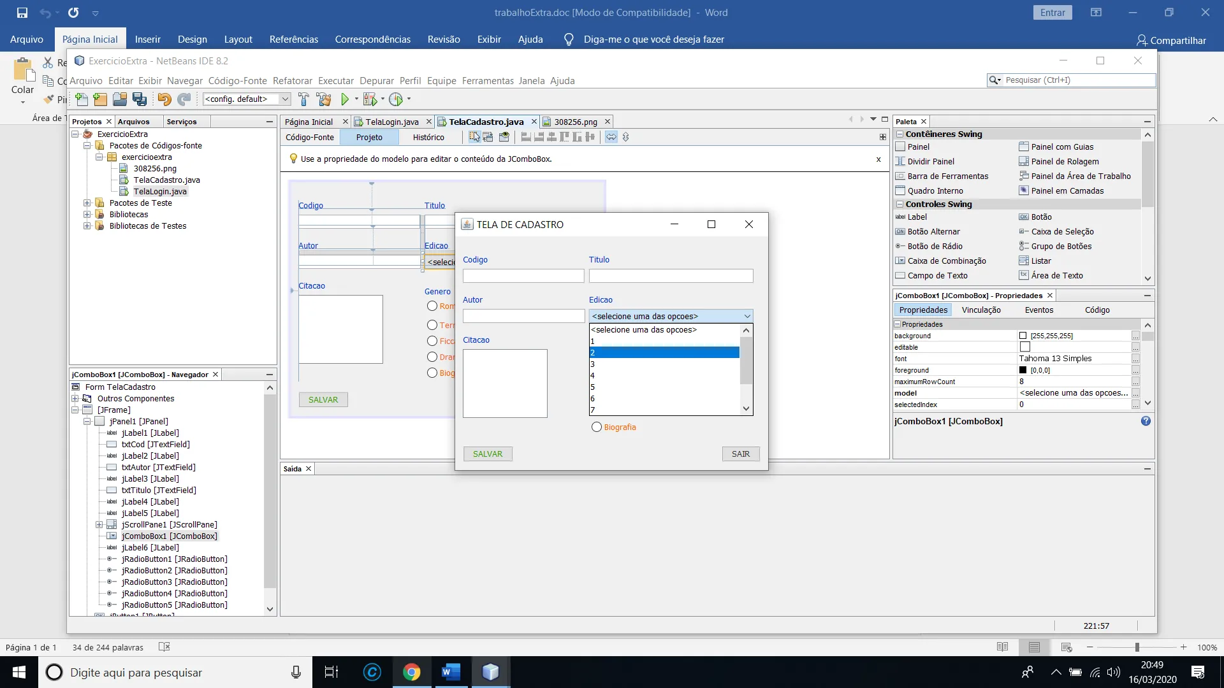1224x688 pixels.
Task: Click the Undo arrow in NetBeans toolbar
Action: pos(164,99)
